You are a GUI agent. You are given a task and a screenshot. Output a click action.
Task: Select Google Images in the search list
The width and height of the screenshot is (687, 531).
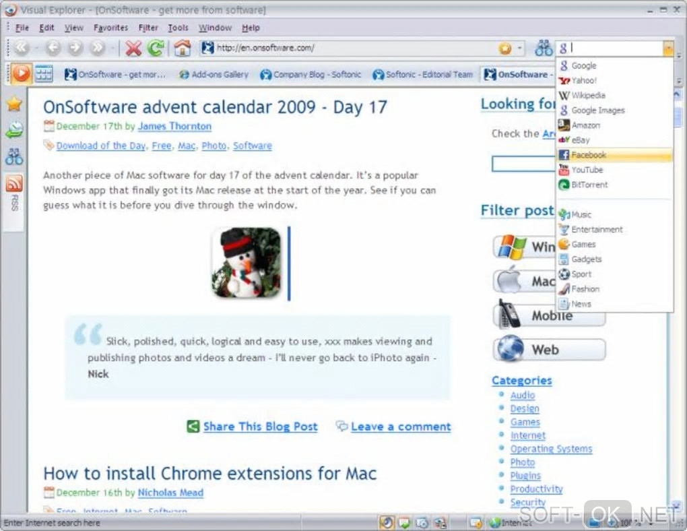(614, 110)
